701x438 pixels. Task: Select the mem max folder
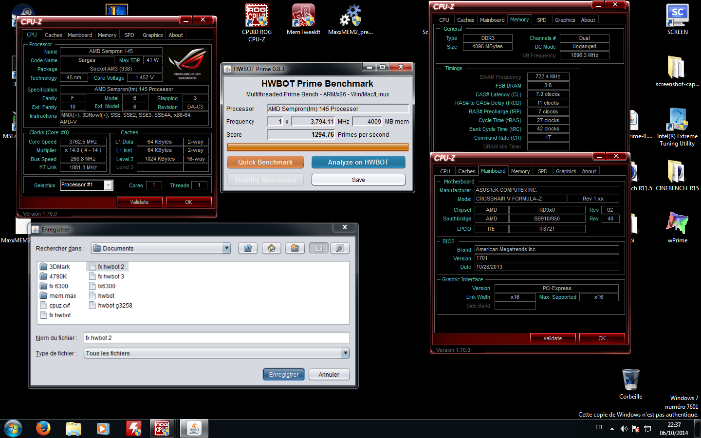(58, 296)
